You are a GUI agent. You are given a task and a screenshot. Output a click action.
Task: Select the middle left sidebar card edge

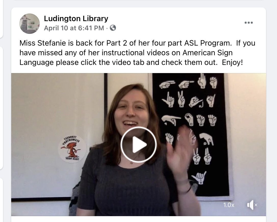2,108
